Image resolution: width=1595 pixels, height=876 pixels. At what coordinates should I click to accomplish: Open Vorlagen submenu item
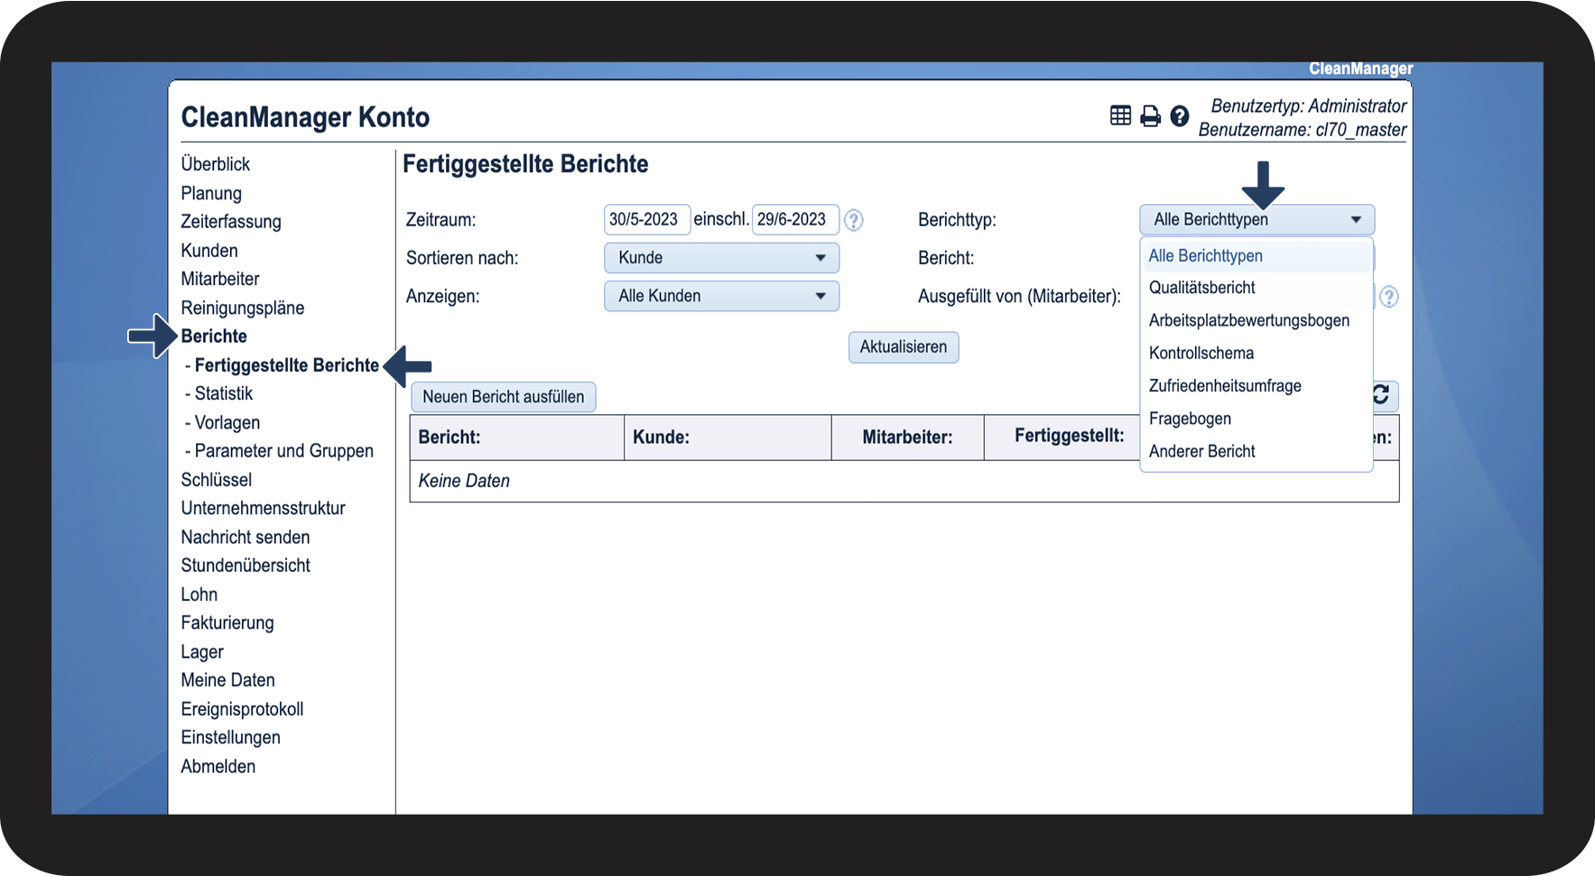pyautogui.click(x=227, y=422)
